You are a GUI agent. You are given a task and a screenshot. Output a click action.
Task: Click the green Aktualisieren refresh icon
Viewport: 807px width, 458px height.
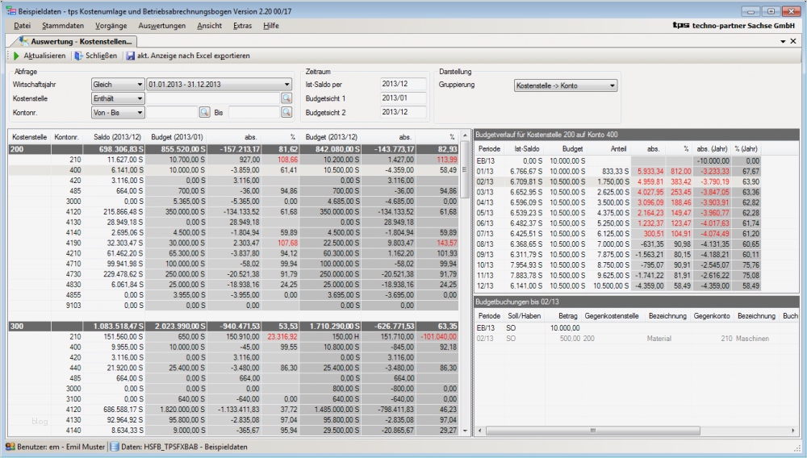tap(15, 56)
